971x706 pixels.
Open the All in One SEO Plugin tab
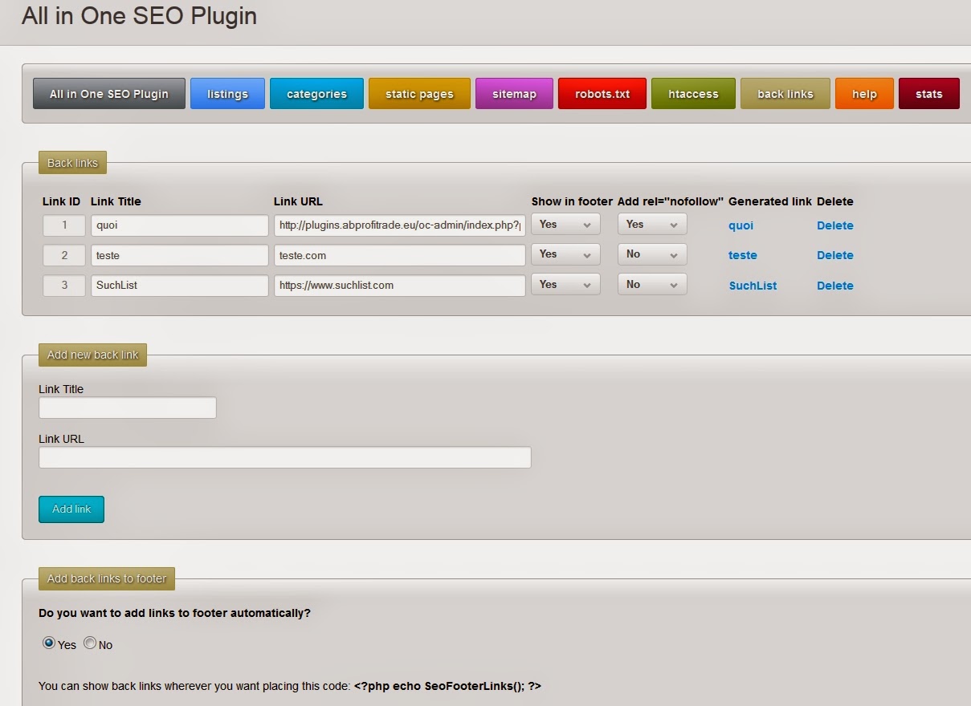[x=109, y=94]
